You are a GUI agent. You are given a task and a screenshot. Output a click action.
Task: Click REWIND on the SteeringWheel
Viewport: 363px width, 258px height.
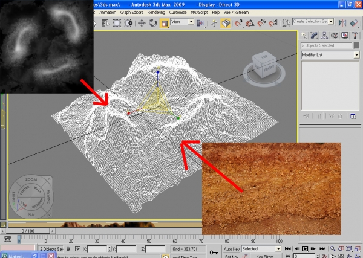click(48, 197)
